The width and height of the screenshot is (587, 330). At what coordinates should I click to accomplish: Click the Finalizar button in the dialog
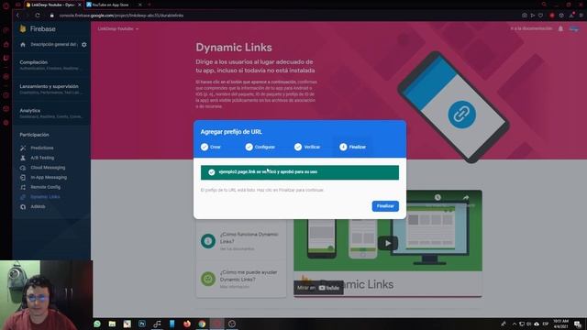[x=385, y=206]
